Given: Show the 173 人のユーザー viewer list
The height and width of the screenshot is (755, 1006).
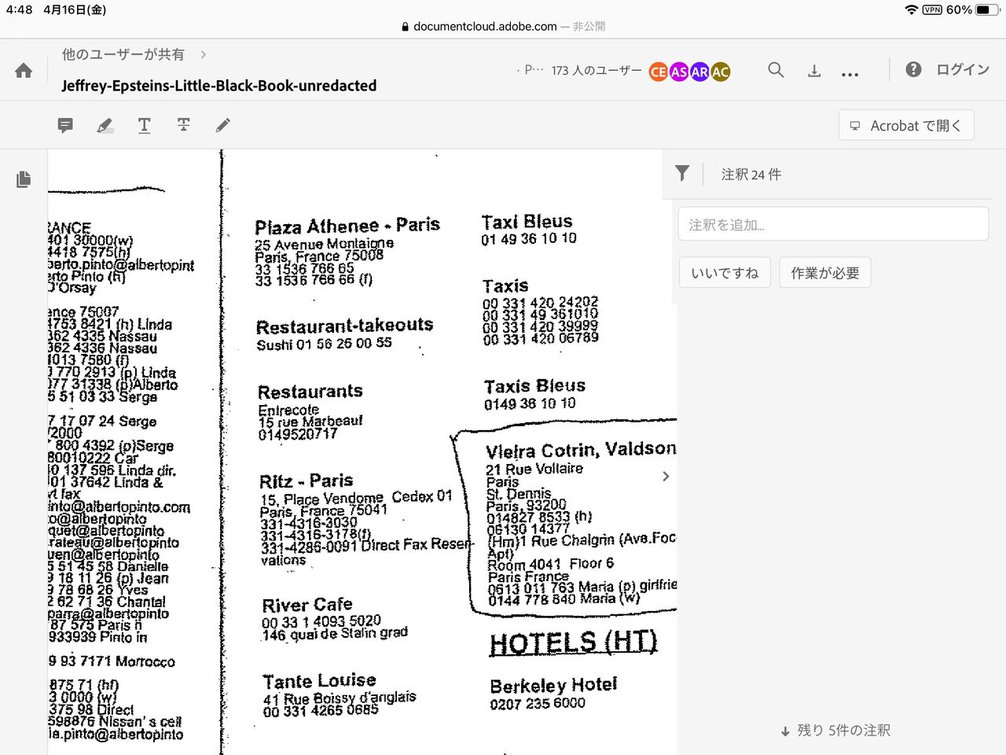Looking at the screenshot, I should point(597,71).
